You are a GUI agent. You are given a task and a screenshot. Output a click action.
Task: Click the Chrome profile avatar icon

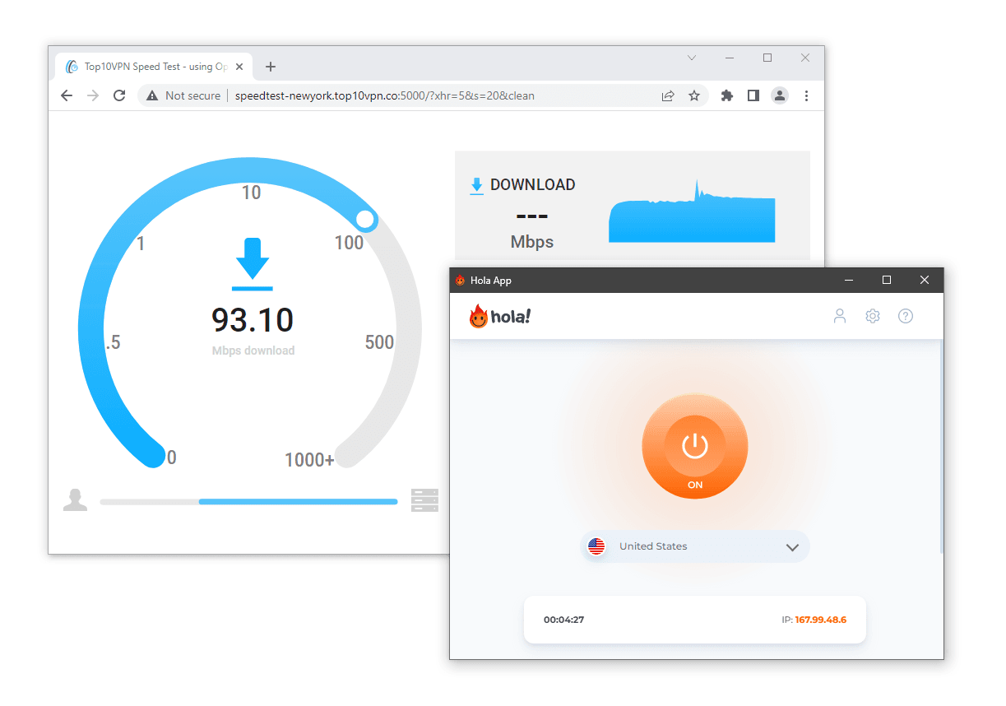(x=779, y=95)
